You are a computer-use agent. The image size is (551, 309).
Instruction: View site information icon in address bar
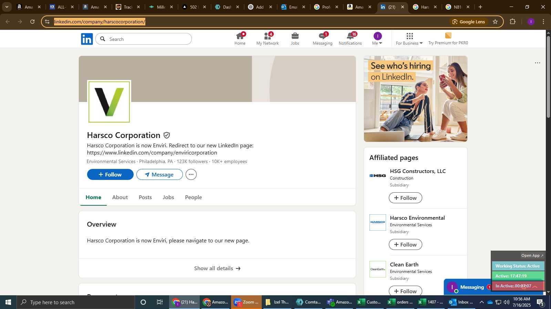pos(47,22)
